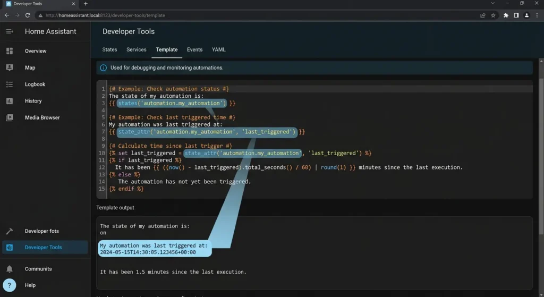This screenshot has width=544, height=297.
Task: Open the browser extensions puzzle icon
Action: pyautogui.click(x=506, y=15)
